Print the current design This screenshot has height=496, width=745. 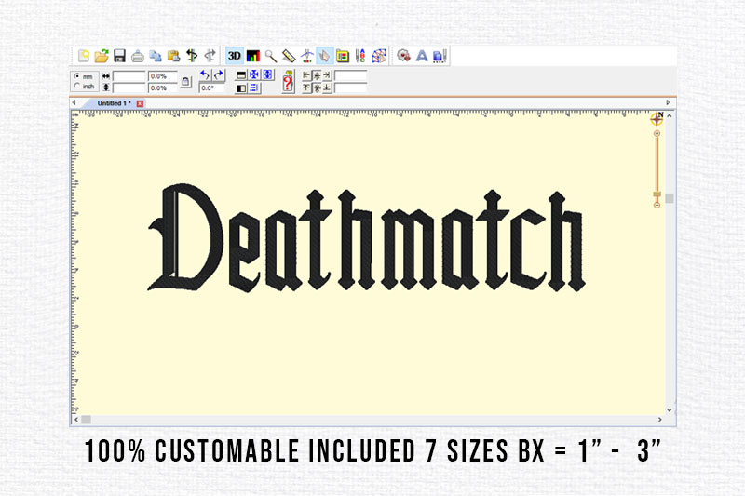coord(137,57)
